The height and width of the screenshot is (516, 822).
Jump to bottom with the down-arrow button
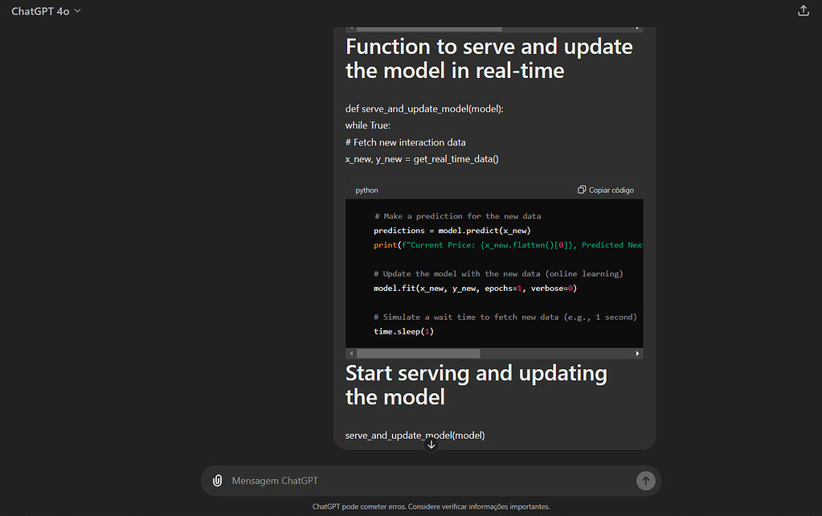pos(431,444)
